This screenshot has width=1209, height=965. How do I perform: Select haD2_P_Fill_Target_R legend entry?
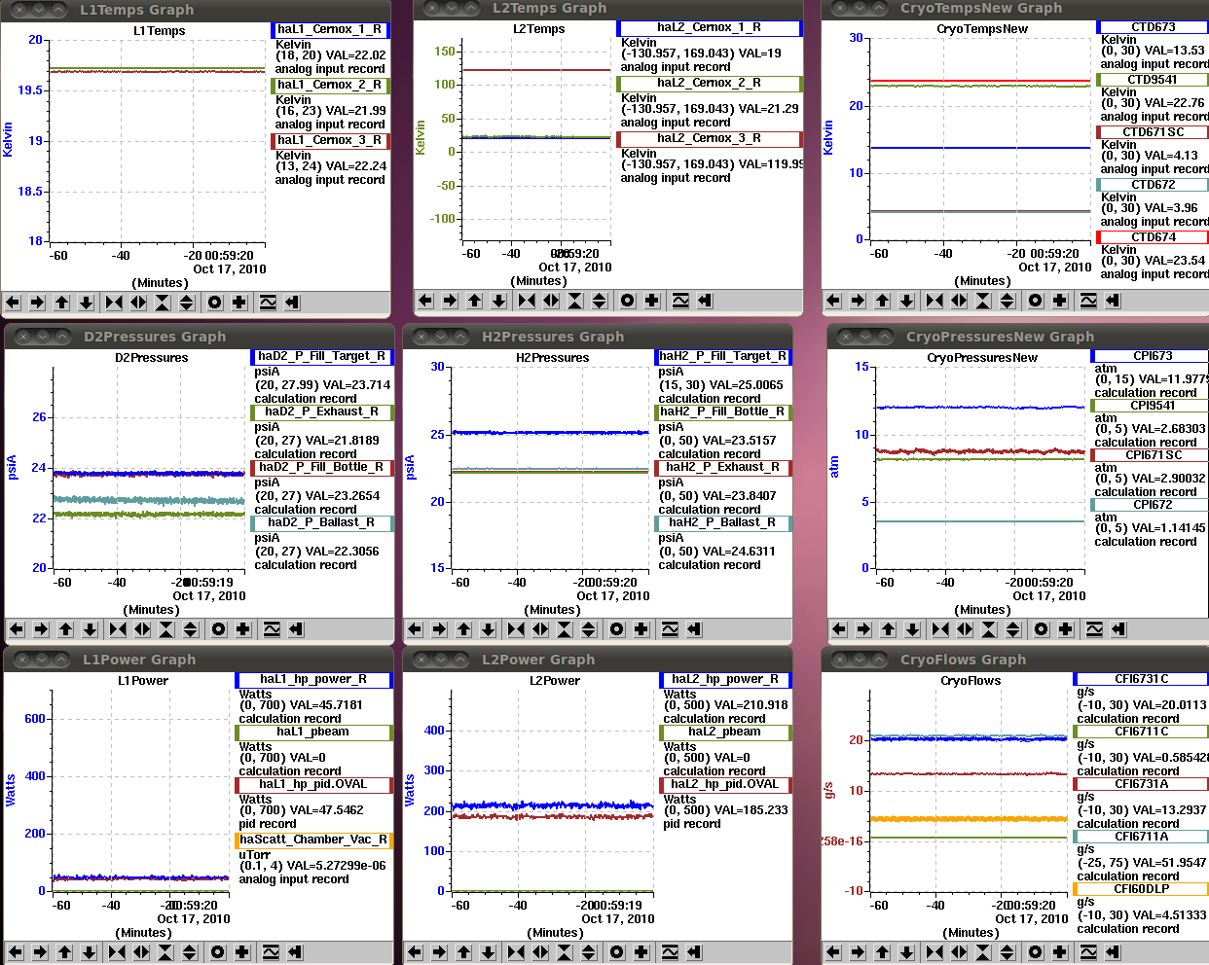pos(321,357)
